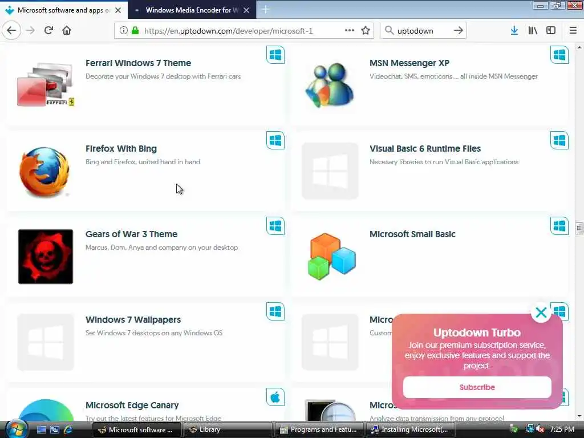Open the Downloads panel
The height and width of the screenshot is (438, 584).
(x=514, y=31)
